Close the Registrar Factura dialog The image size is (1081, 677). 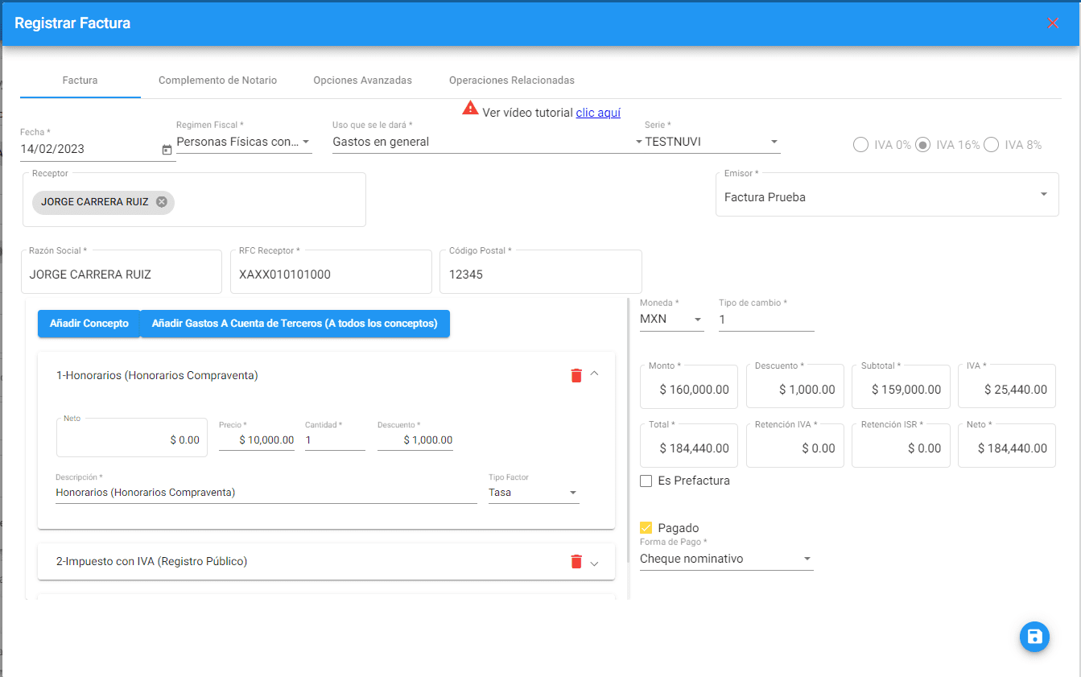click(x=1053, y=23)
